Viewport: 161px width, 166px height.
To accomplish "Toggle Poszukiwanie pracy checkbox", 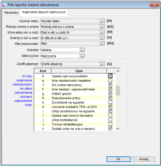I will (x=110, y=98).
